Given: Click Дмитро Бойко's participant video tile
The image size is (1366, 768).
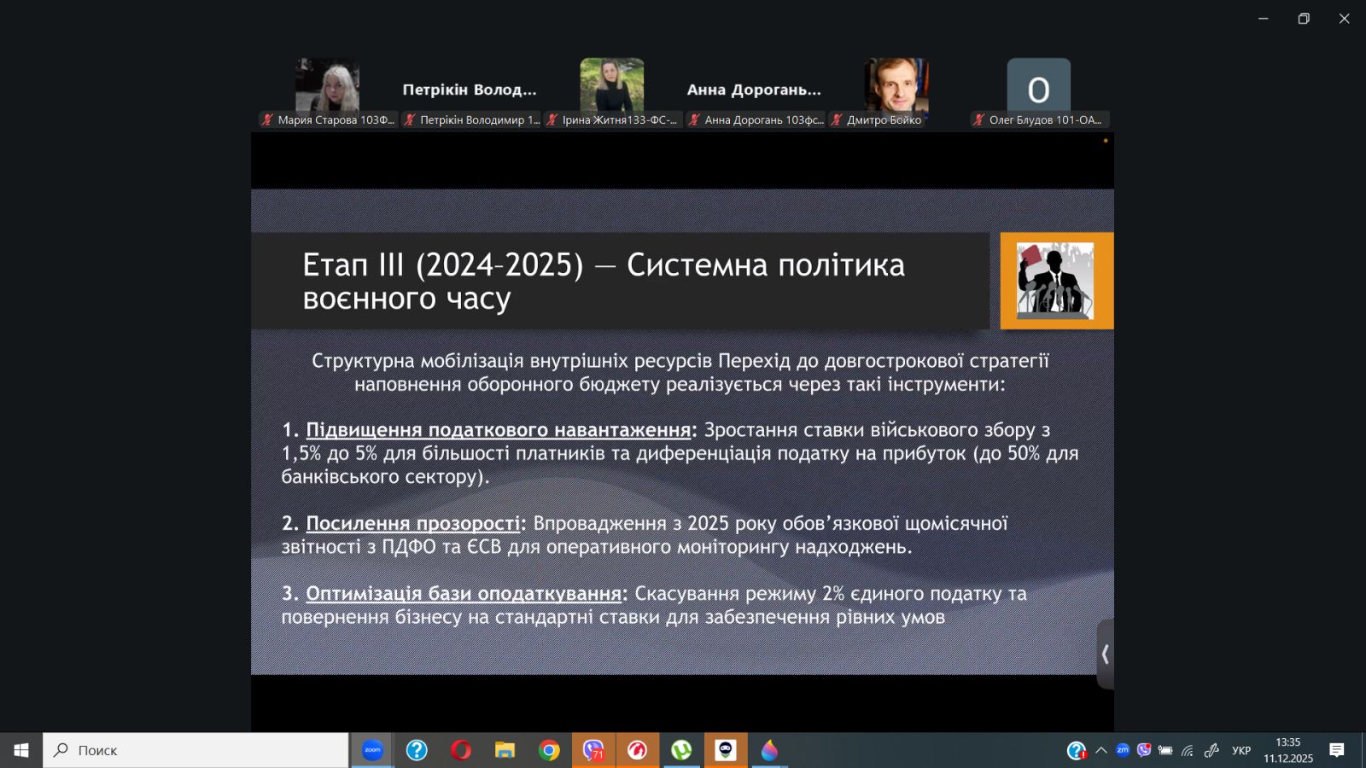Looking at the screenshot, I should pos(896,85).
